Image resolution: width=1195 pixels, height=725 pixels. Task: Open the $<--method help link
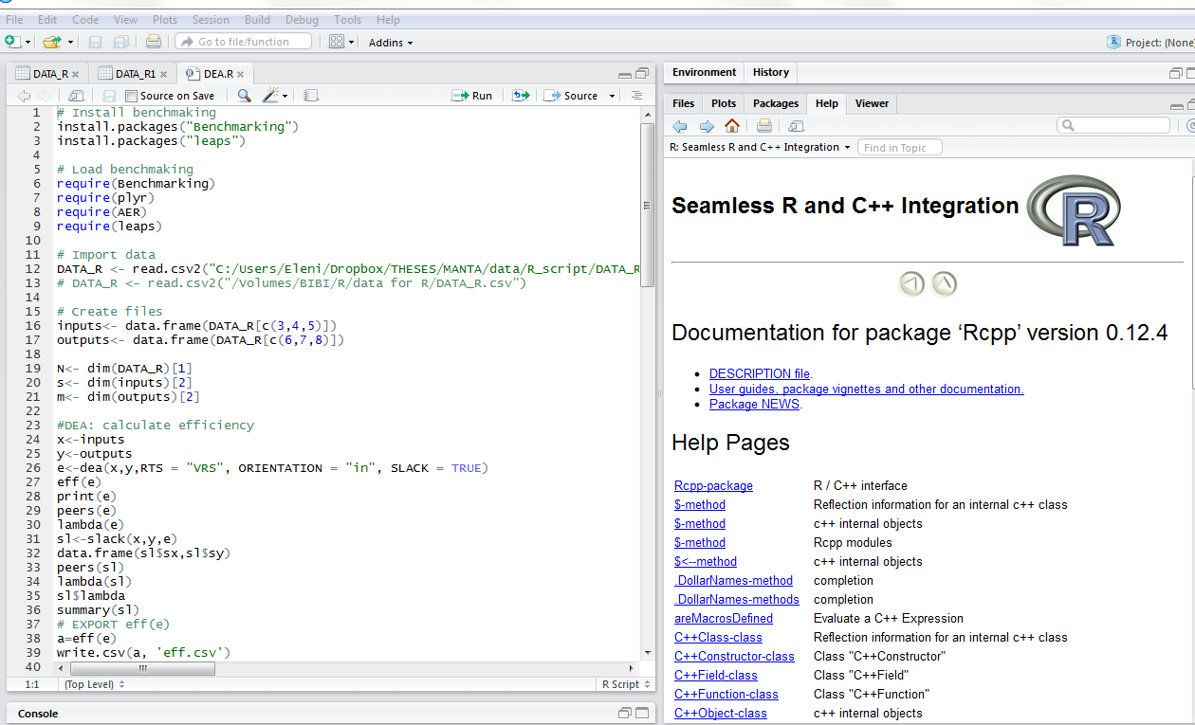tap(706, 561)
